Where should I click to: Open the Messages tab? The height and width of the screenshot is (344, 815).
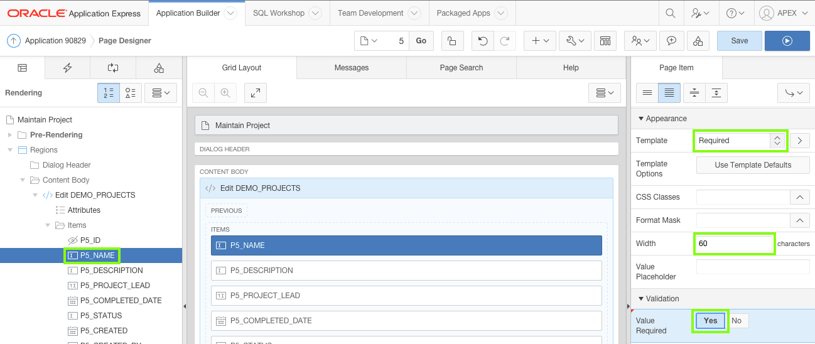pos(352,68)
